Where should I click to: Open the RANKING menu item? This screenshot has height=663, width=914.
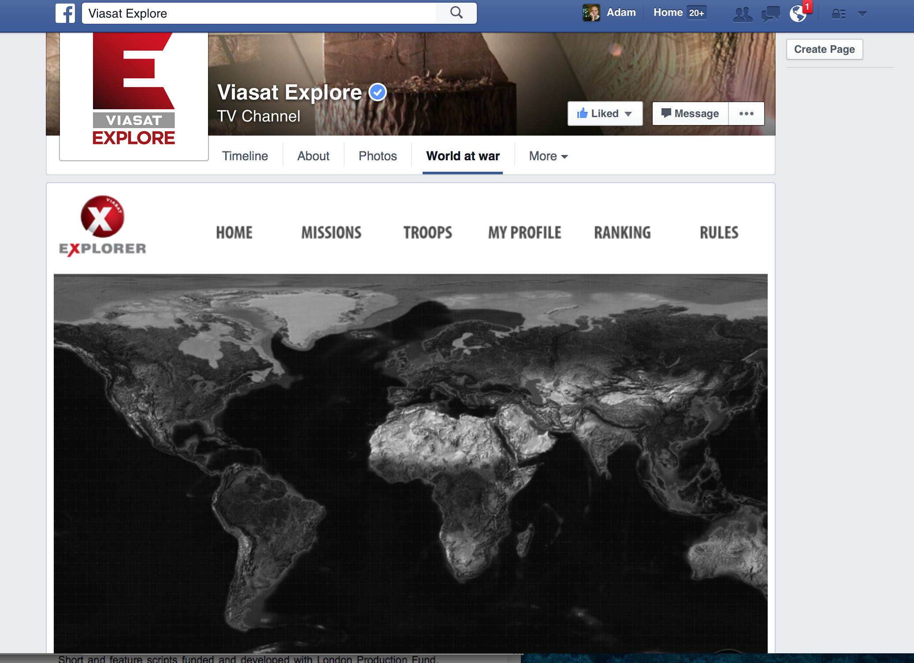622,233
